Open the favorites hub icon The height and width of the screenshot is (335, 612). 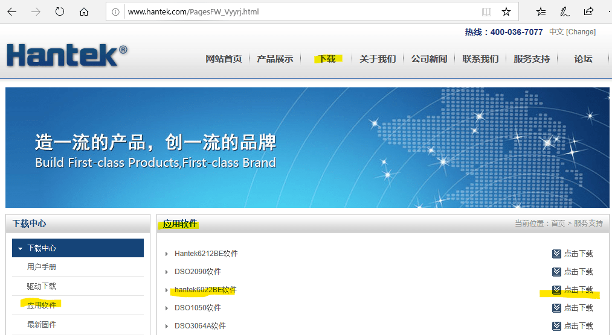541,11
